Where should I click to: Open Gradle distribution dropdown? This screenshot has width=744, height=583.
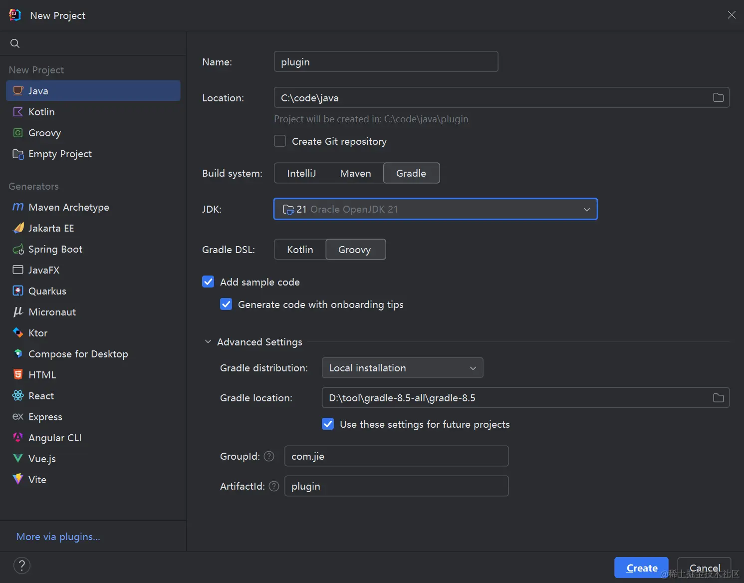pyautogui.click(x=403, y=368)
